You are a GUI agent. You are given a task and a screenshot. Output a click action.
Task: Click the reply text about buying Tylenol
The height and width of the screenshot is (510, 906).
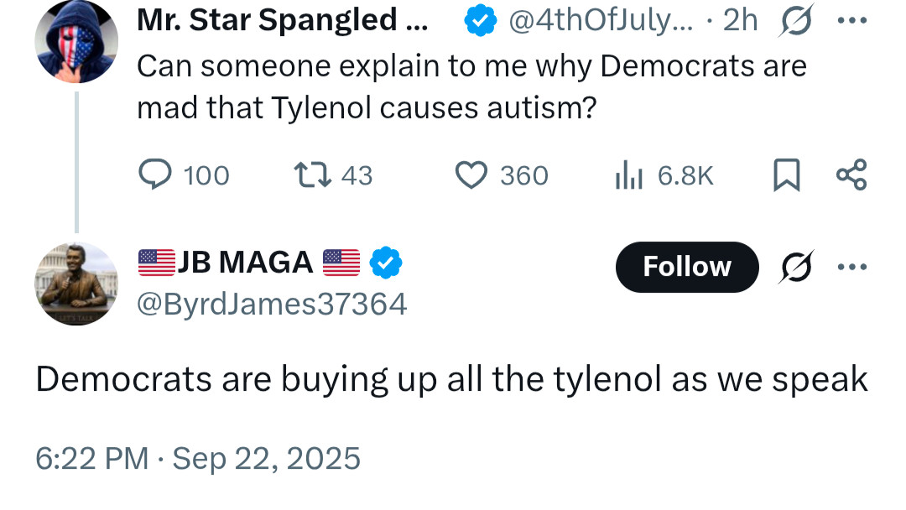(x=451, y=380)
